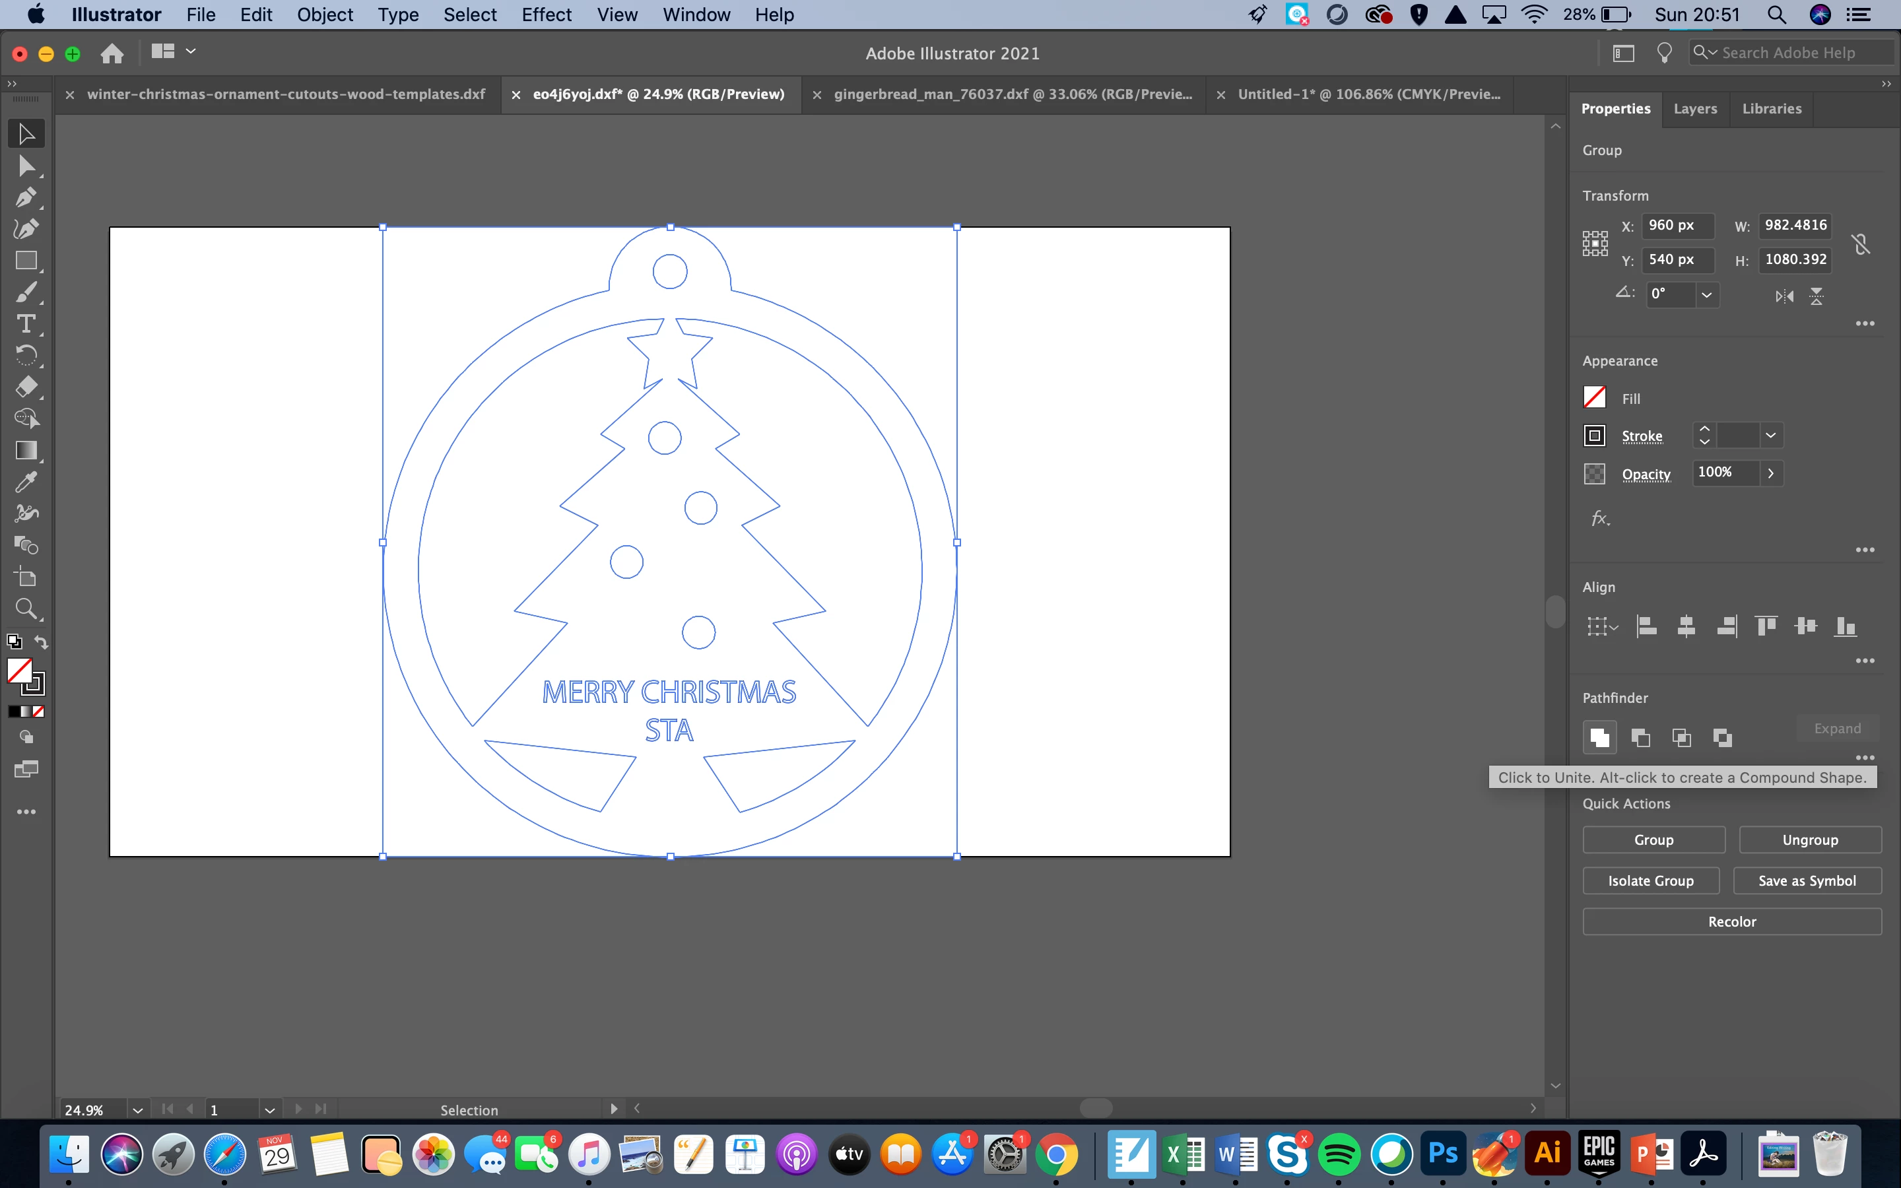Choose the Type tool
The image size is (1901, 1188).
click(26, 323)
